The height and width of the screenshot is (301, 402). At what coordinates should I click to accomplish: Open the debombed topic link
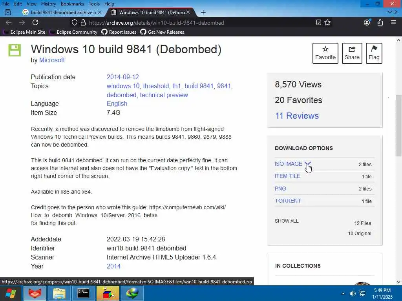pos(122,95)
